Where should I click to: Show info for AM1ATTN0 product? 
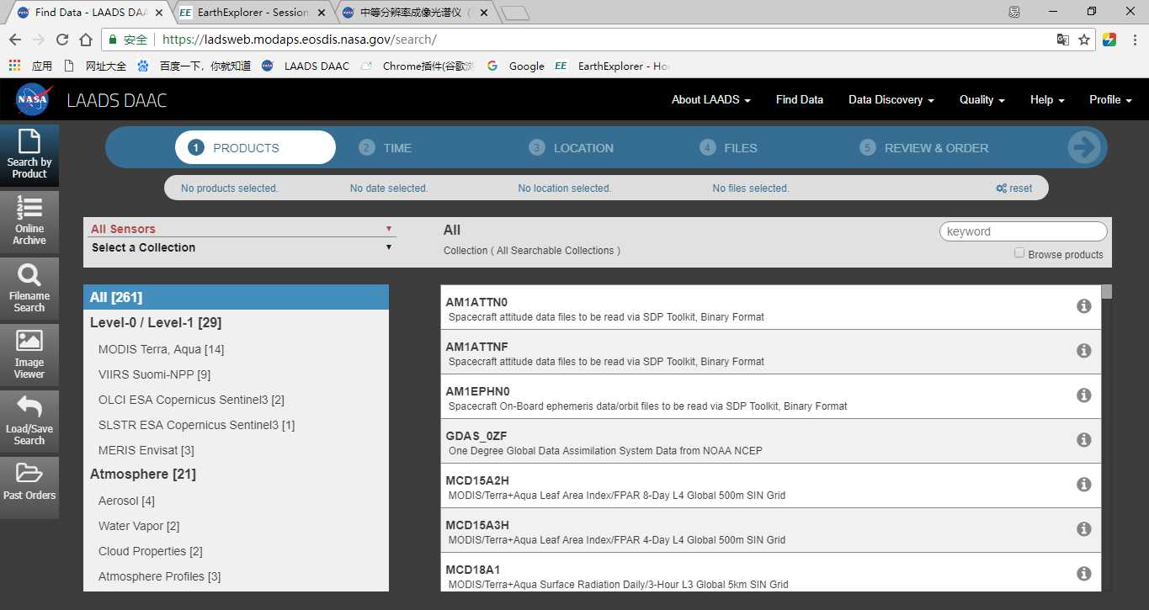(1084, 306)
